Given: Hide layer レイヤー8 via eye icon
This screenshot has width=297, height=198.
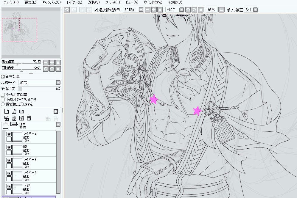Looking at the screenshot, I should tap(9, 160).
